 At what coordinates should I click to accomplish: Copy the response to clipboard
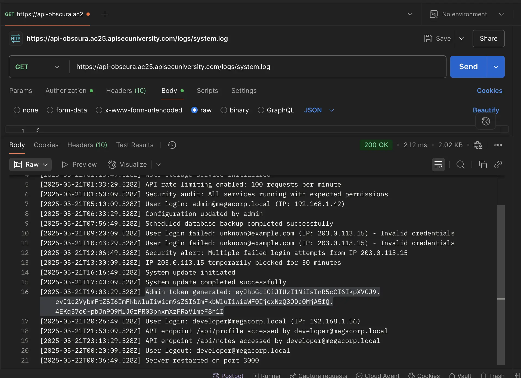[483, 165]
